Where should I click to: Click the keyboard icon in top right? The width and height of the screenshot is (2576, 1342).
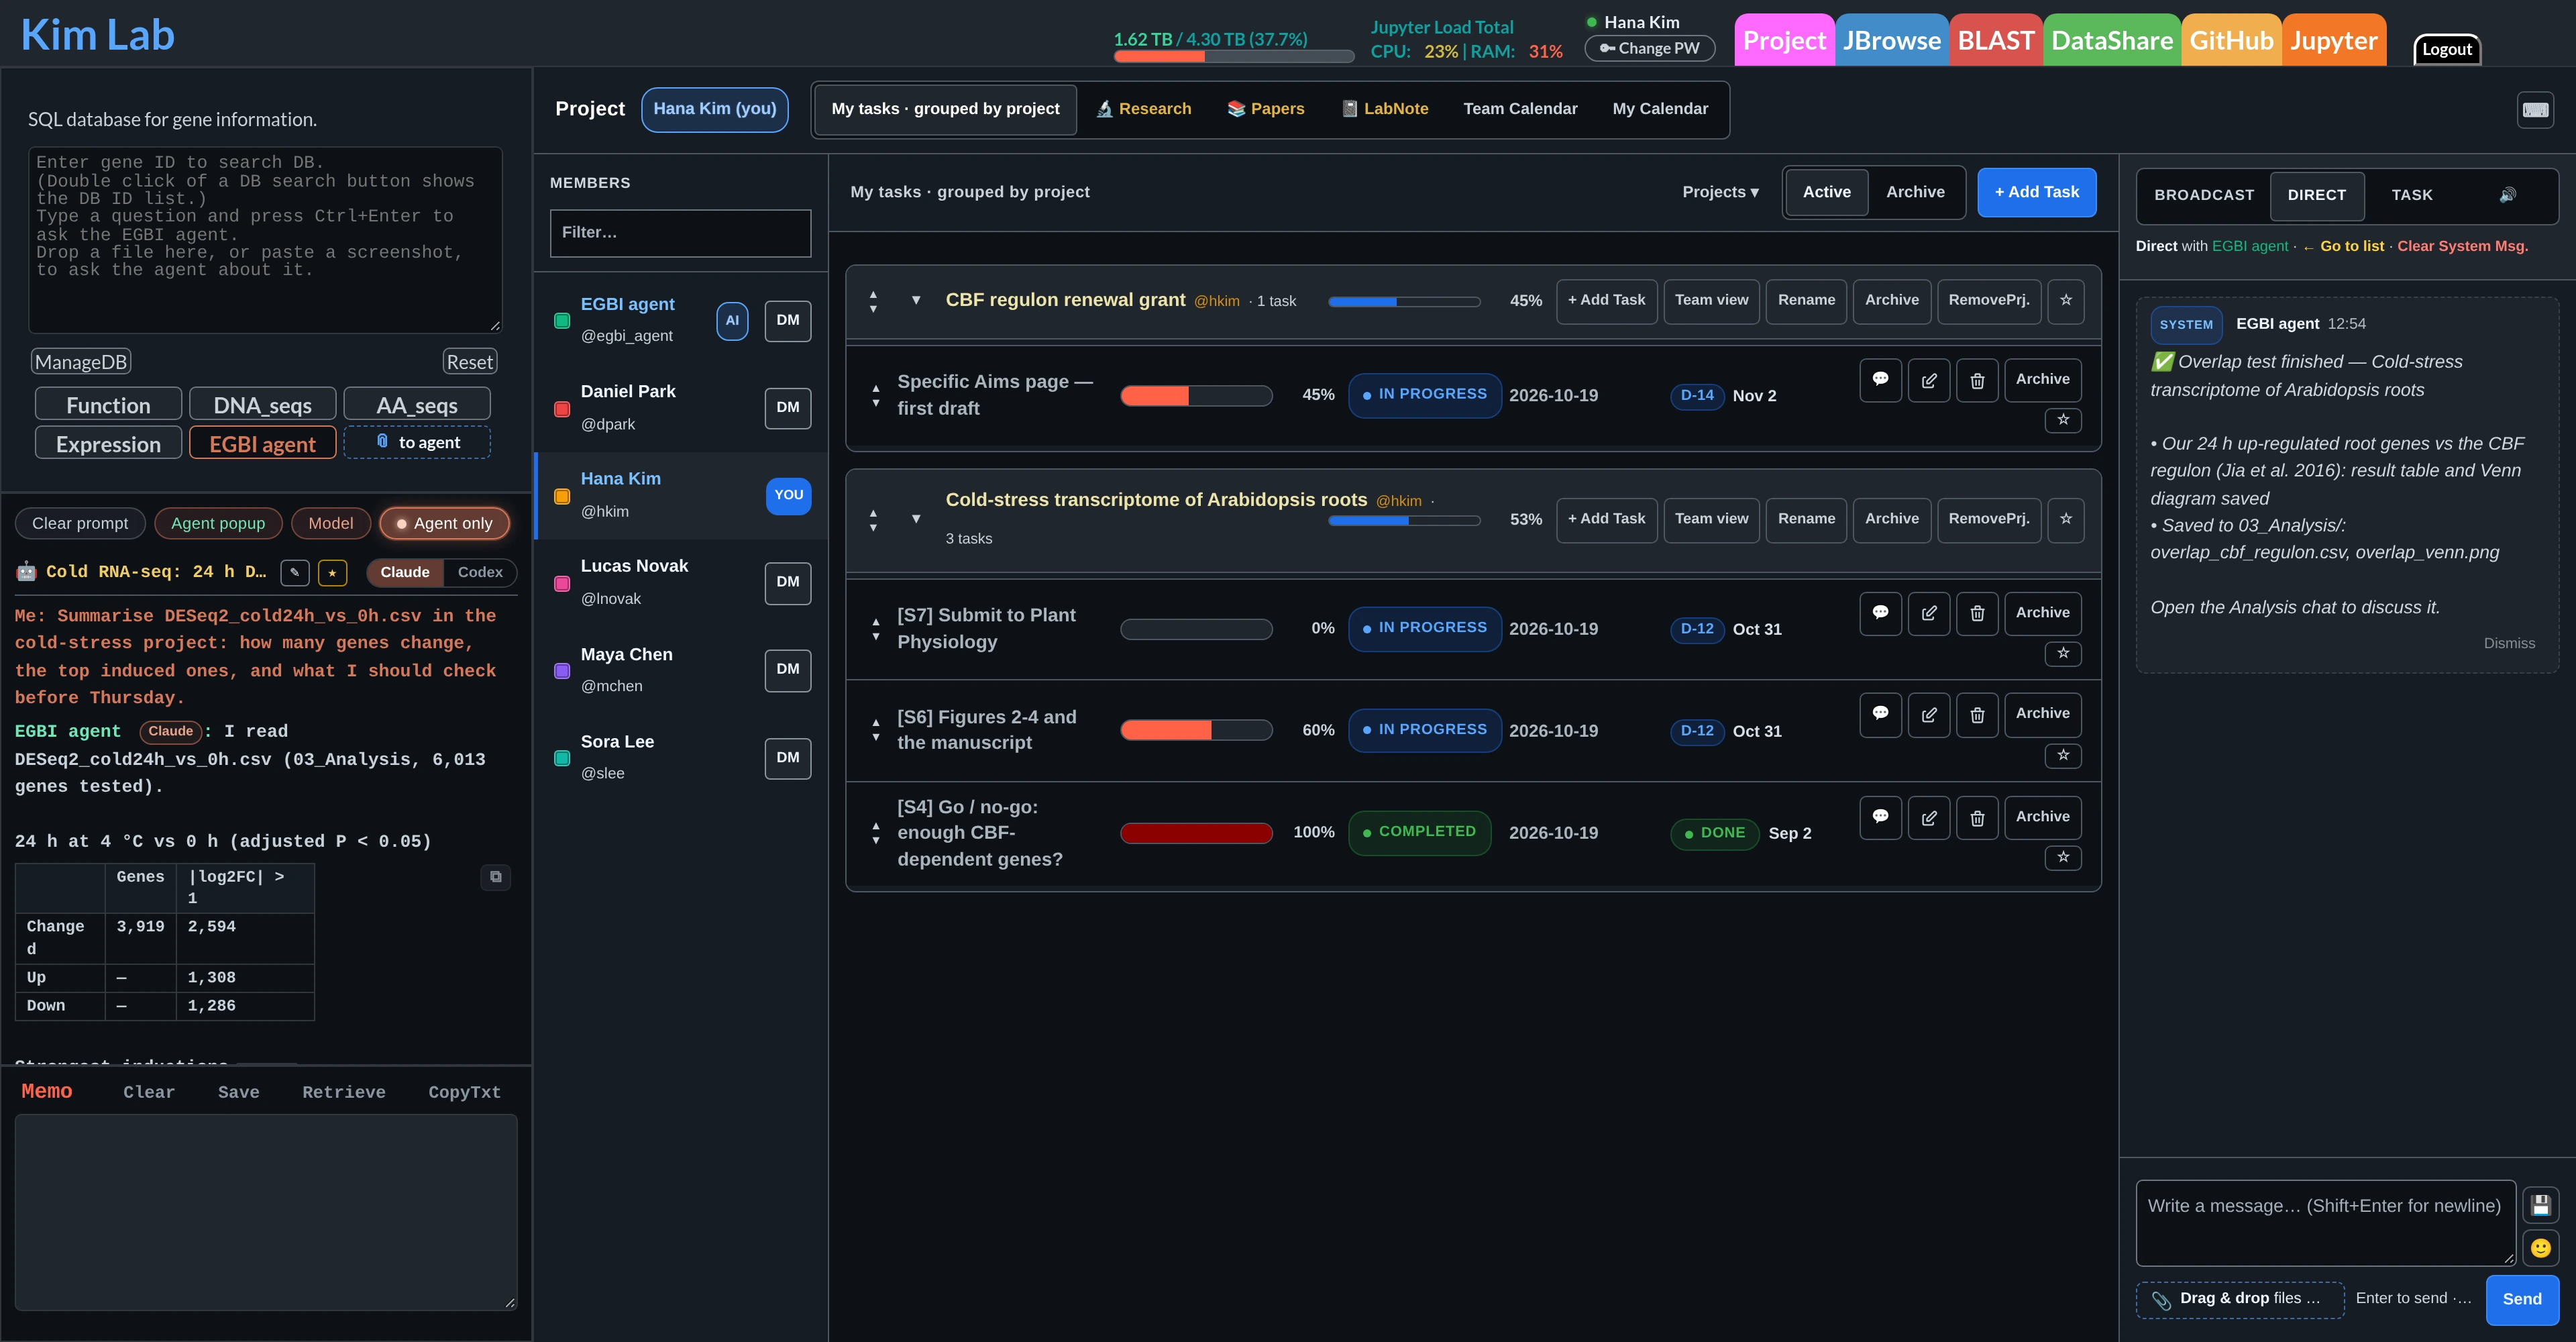coord(2535,110)
